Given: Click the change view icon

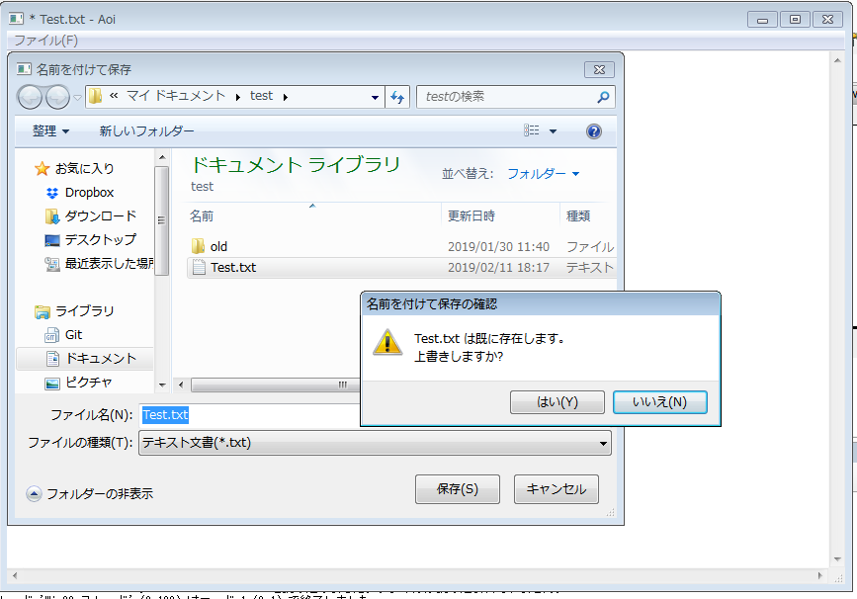Looking at the screenshot, I should coord(531,130).
